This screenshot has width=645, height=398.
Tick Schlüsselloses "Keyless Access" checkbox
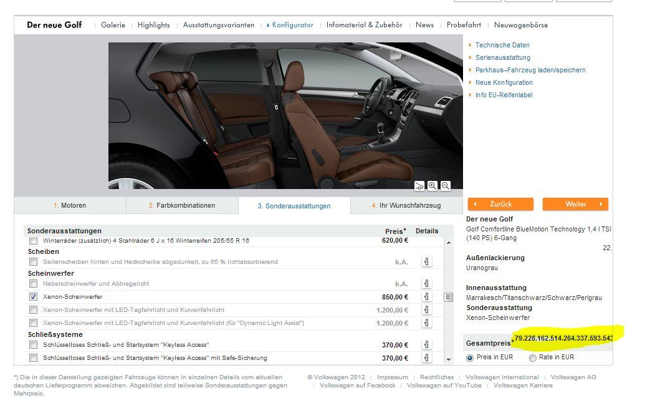click(x=33, y=345)
